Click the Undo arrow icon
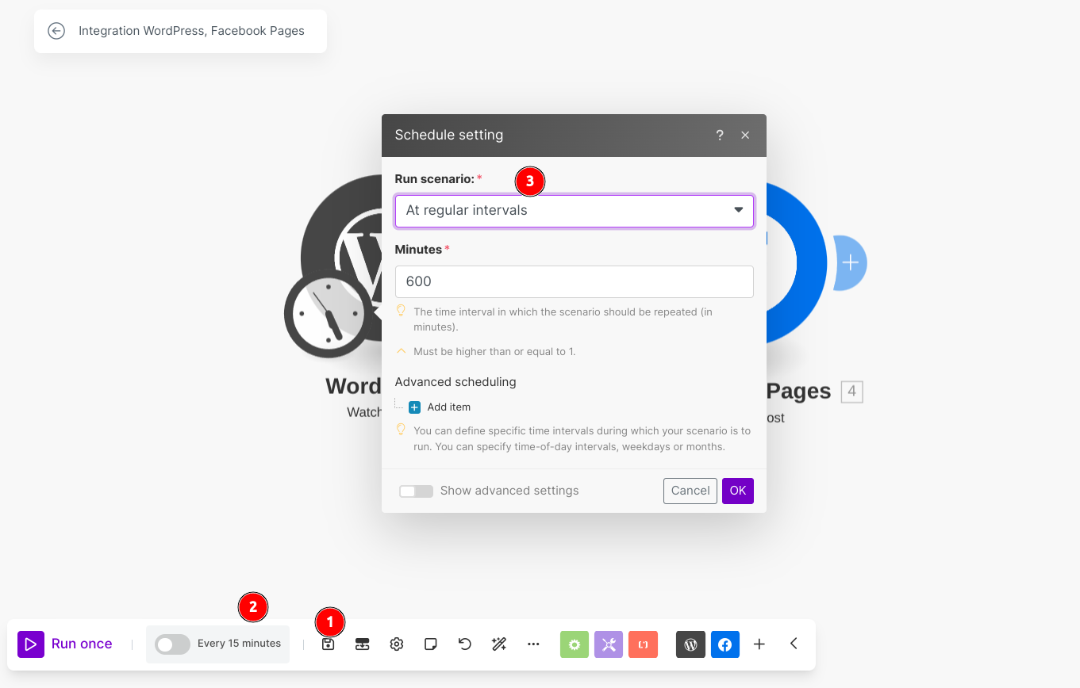 click(465, 644)
